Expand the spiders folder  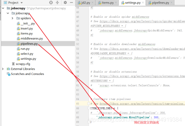coord(13,18)
